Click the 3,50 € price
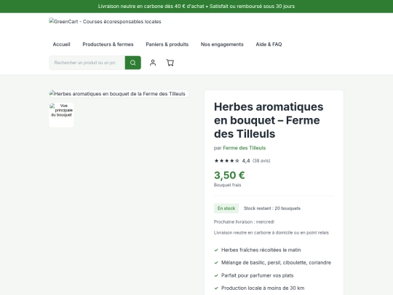This screenshot has height=295, width=393. [229, 176]
